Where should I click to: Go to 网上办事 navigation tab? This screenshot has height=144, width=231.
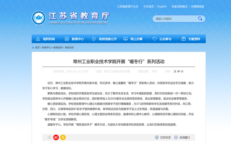coord(133,39)
